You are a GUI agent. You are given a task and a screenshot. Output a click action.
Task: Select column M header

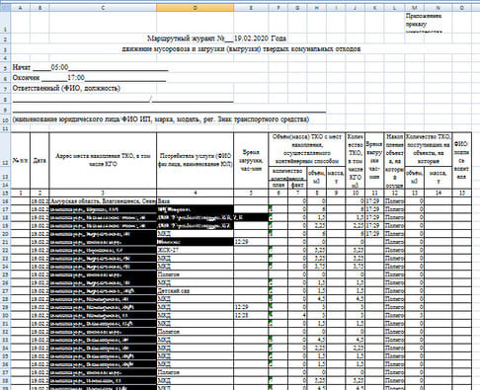point(414,8)
